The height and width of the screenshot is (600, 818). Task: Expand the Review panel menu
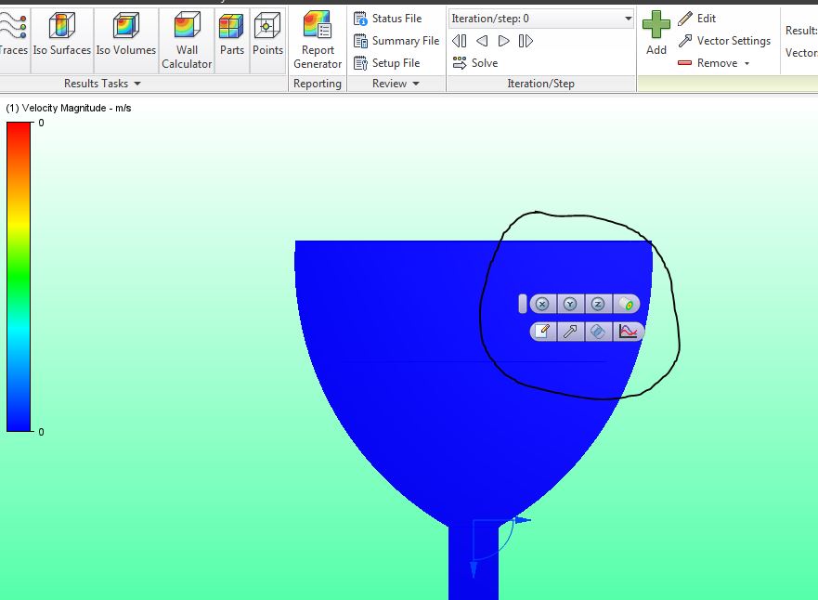416,84
